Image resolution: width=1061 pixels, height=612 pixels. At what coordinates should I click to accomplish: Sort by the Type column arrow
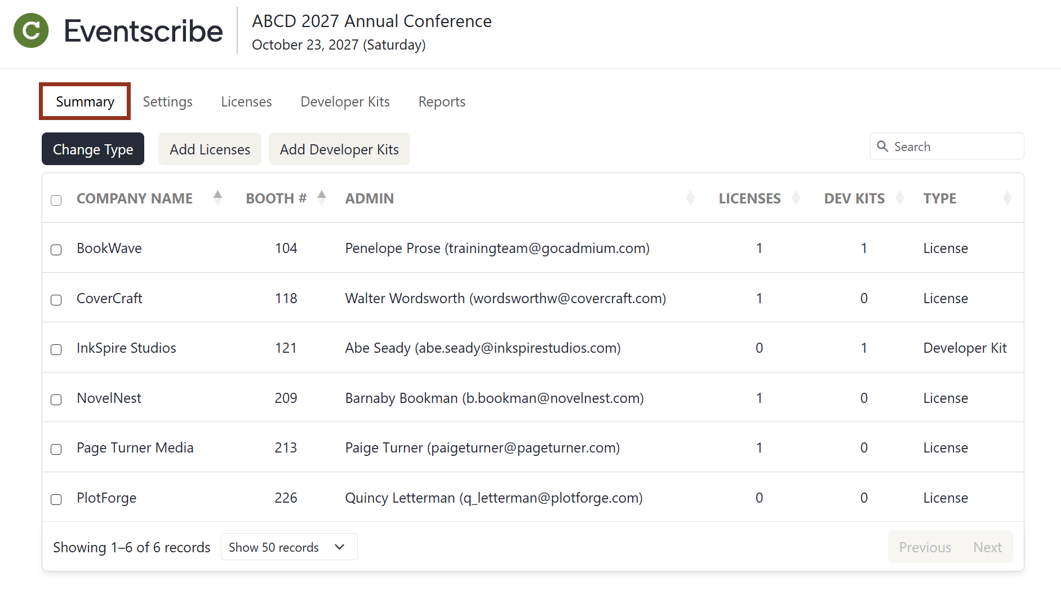pyautogui.click(x=1007, y=198)
